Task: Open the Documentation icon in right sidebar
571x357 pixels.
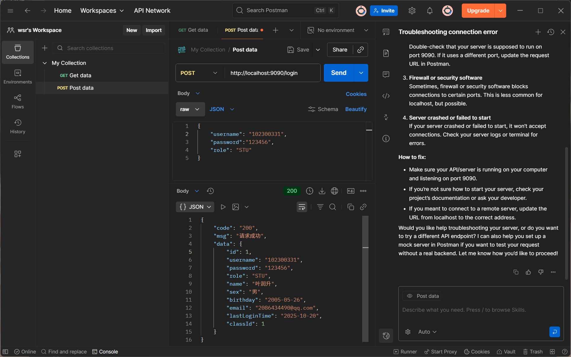Action: point(386,53)
